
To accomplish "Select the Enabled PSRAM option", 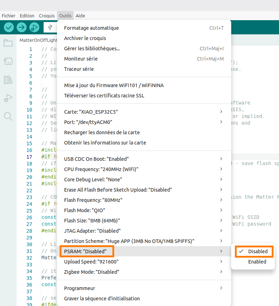I will (257, 262).
